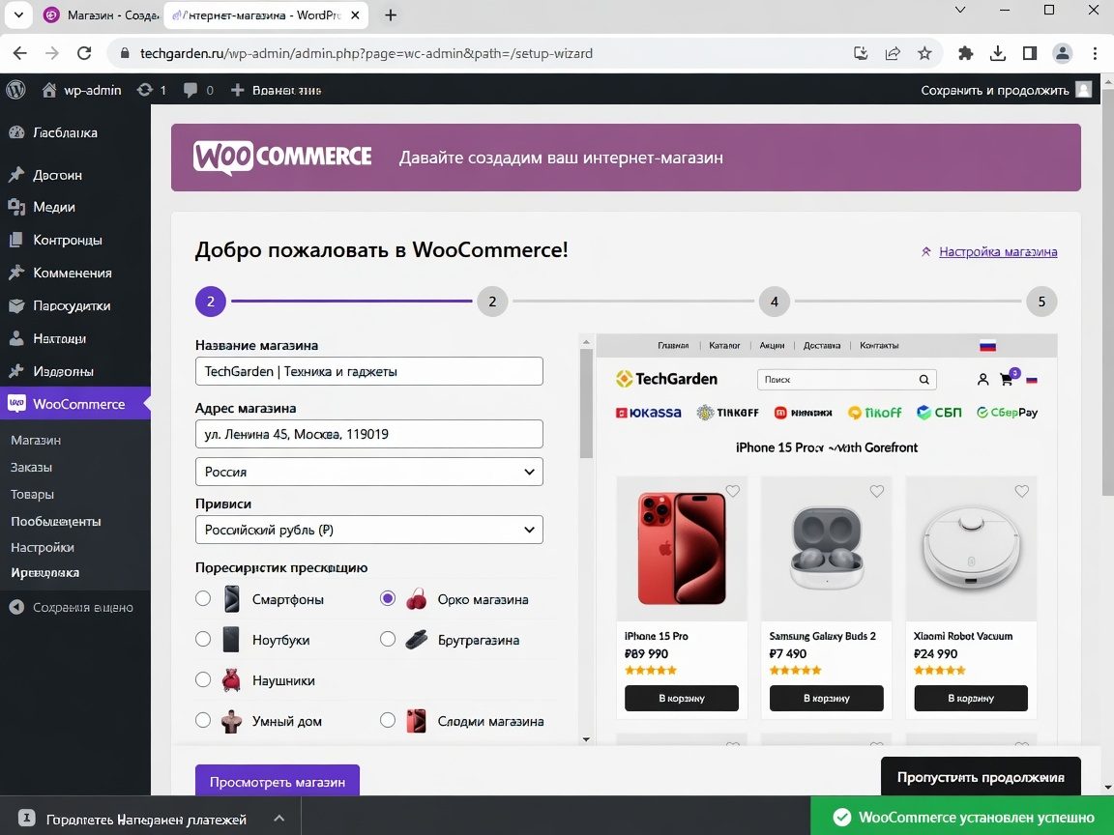
Task: Click the СБП payment logo
Action: click(939, 413)
